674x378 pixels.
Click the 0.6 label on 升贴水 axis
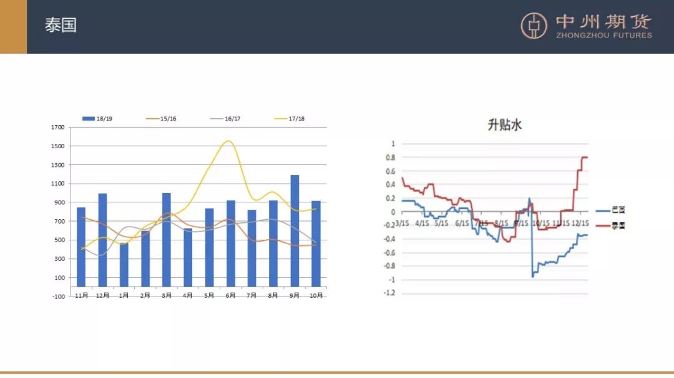click(x=390, y=171)
